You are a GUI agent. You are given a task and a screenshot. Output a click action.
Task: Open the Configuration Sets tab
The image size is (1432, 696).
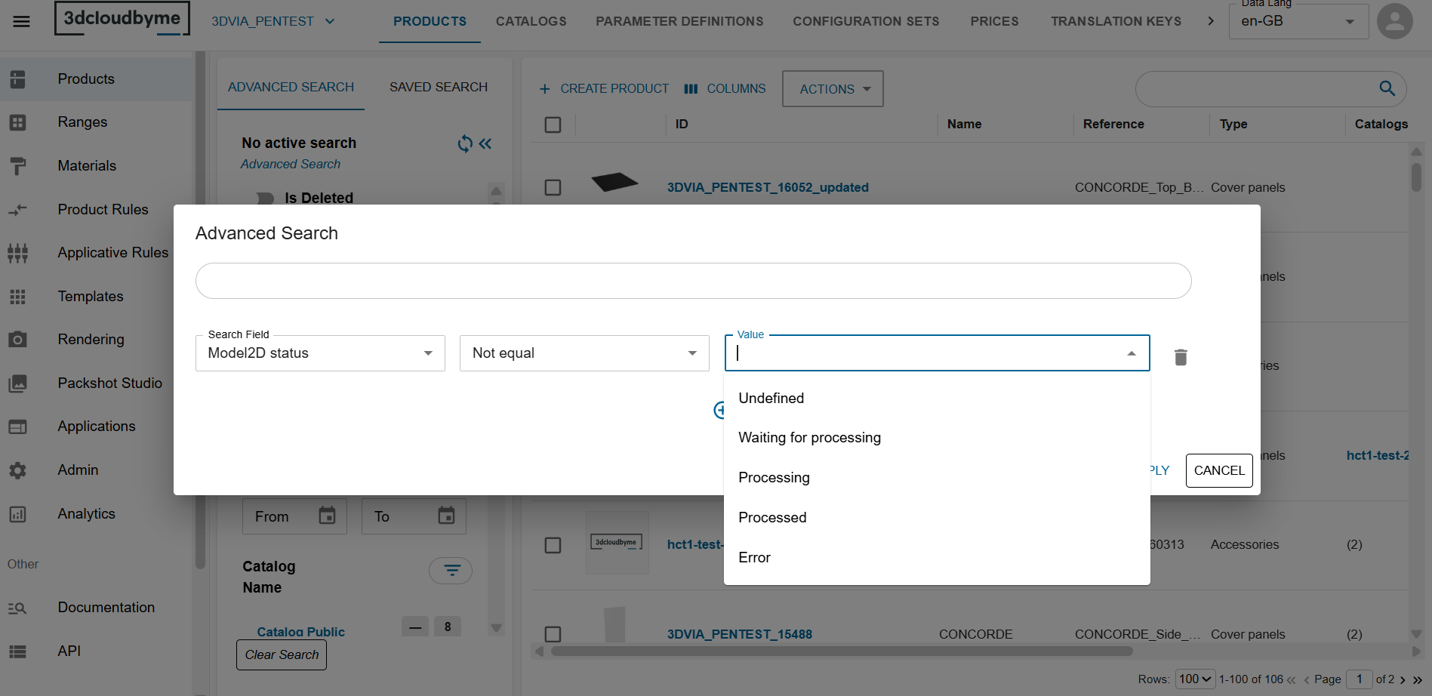[866, 21]
